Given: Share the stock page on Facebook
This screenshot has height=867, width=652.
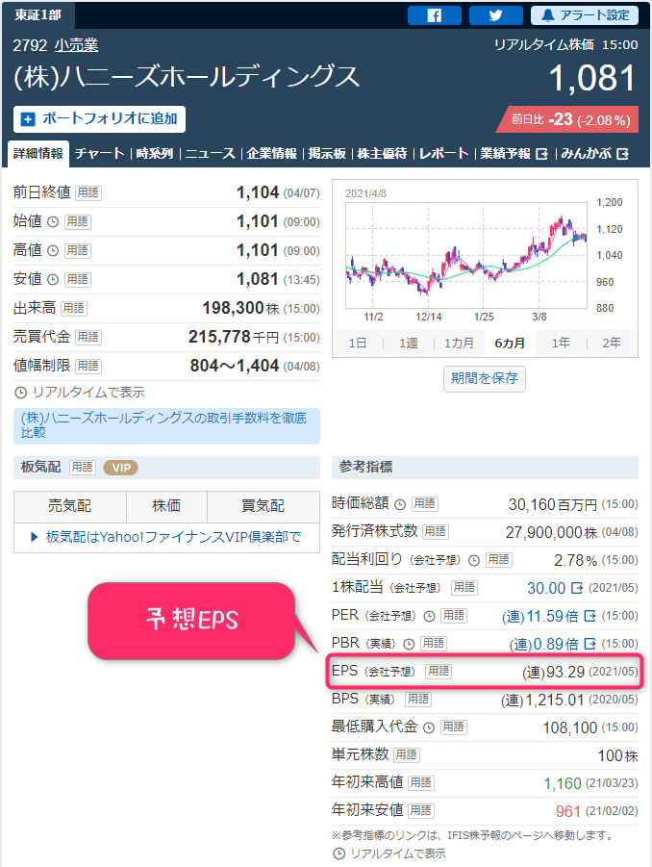Looking at the screenshot, I should point(435,15).
